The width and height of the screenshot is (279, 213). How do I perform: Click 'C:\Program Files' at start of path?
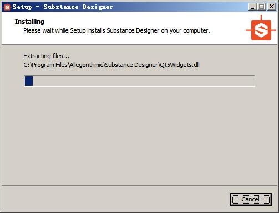pos(45,65)
